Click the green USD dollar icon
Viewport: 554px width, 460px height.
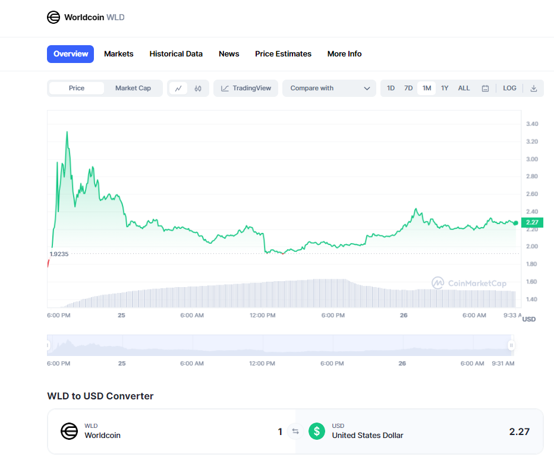[317, 431]
